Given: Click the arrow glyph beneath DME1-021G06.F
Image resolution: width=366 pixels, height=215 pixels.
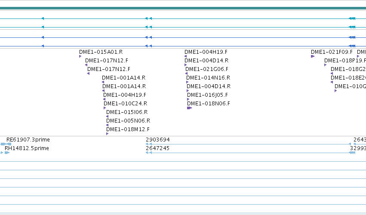Looking at the screenshot, I should click(186, 74).
